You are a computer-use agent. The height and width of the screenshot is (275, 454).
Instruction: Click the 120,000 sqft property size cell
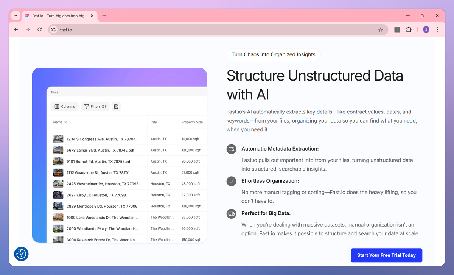pos(191,150)
